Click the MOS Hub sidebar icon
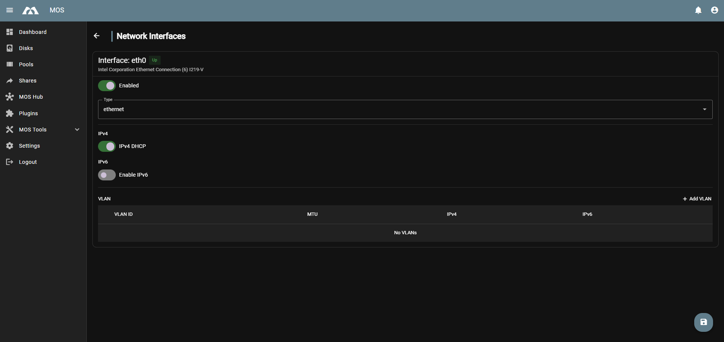The image size is (724, 342). coord(10,97)
